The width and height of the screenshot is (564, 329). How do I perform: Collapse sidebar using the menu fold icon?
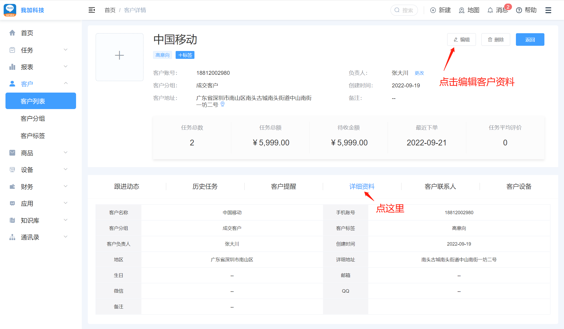pos(92,10)
